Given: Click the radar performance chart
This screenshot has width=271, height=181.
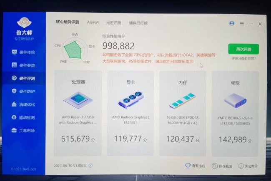Looking at the screenshot, I should tap(75, 50).
